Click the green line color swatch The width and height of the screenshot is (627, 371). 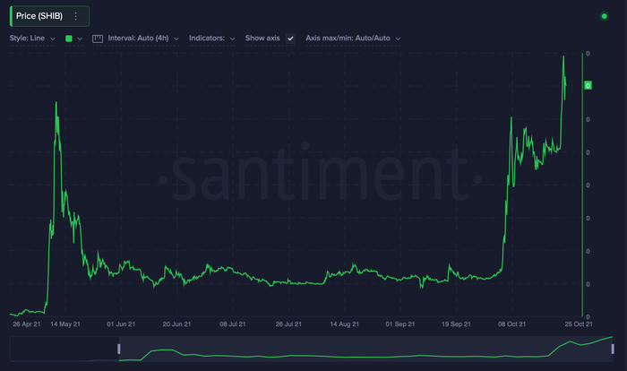pos(69,39)
